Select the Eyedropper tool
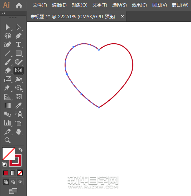191x196 pixels. (19, 105)
